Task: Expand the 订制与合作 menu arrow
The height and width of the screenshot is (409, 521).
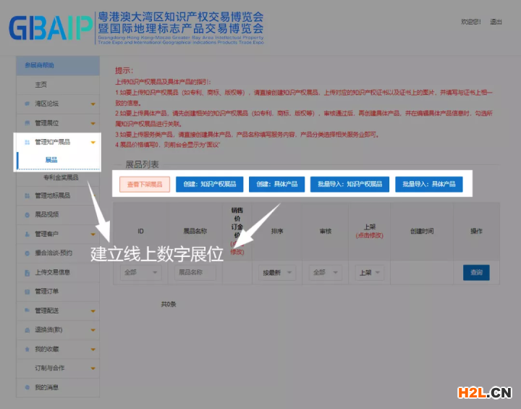Action: coord(93,368)
